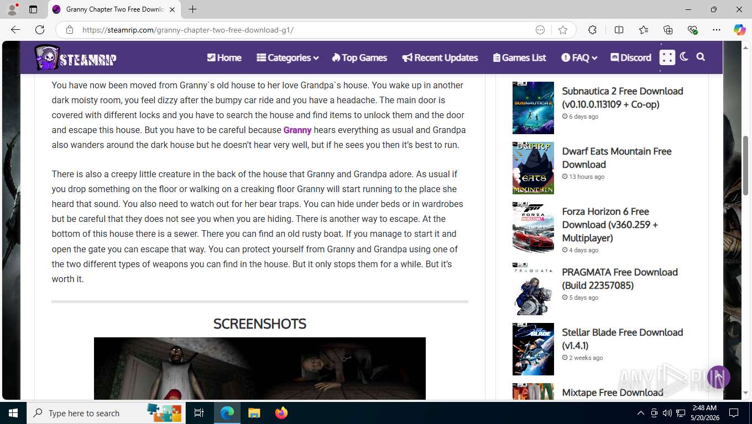Image resolution: width=752 pixels, height=424 pixels.
Task: Click the page vertical scrollbar thumb
Action: tap(746, 165)
